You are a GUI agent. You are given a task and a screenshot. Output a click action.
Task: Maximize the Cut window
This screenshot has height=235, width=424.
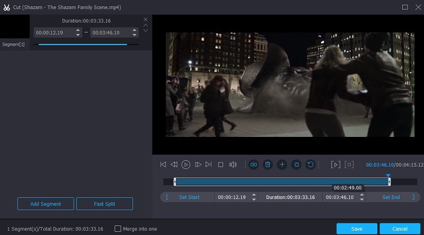coord(405,7)
